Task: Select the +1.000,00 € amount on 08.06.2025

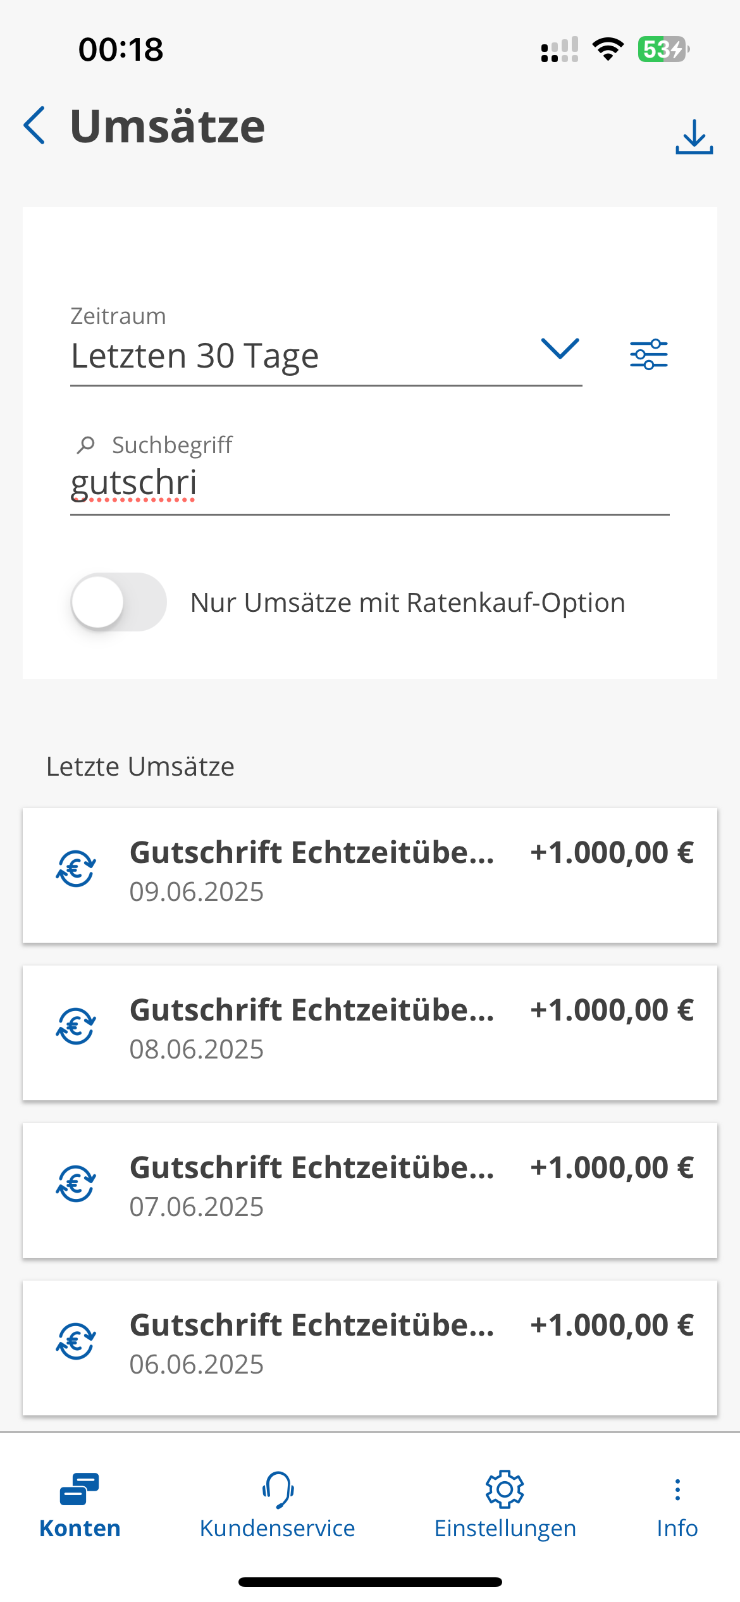Action: coord(612,1010)
